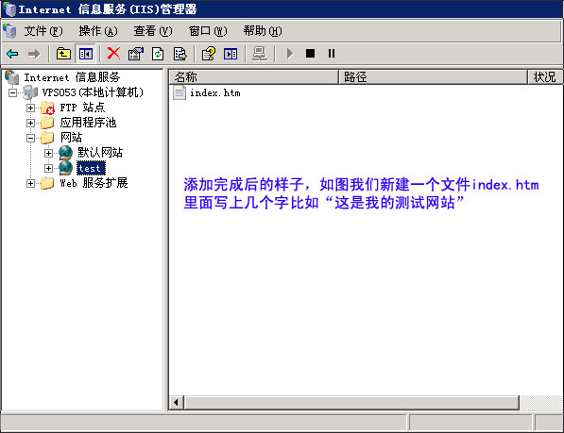This screenshot has width=564, height=433.
Task: Select the VPS053 (本地计算机) label
Action: [x=93, y=92]
